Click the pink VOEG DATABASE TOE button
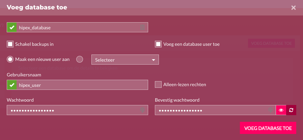This screenshot has width=303, height=140. coord(268,128)
